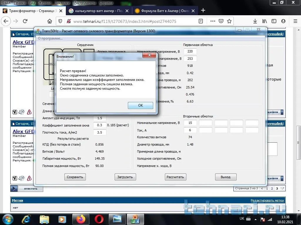301x225 pixels.
Task: Click secondary voltage field with 15
Action: point(190,123)
